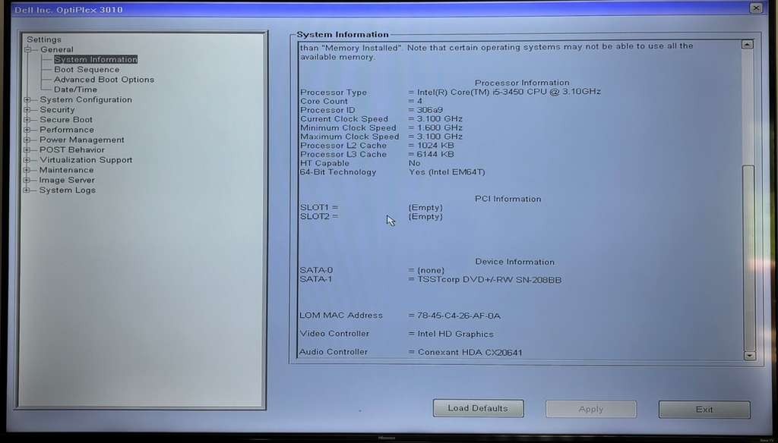Click the Core Count row
778x443 pixels.
pyautogui.click(x=361, y=101)
